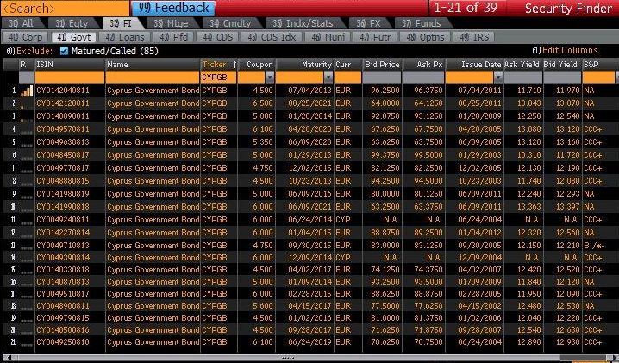
Task: Select the Govt sub-tab
Action: 74,37
